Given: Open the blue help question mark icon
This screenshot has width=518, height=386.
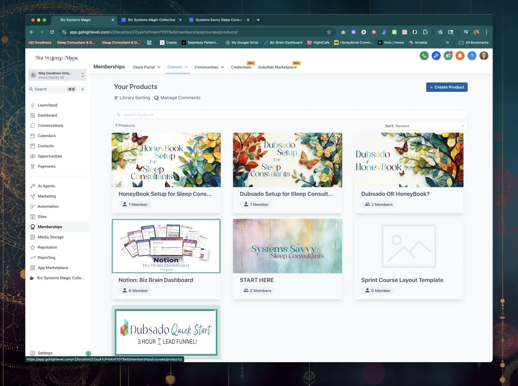Looking at the screenshot, I should (x=472, y=56).
